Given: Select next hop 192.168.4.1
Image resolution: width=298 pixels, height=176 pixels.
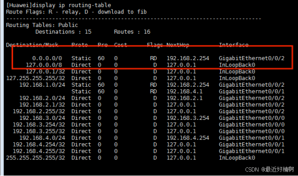Looking at the screenshot, I should [x=184, y=92].
